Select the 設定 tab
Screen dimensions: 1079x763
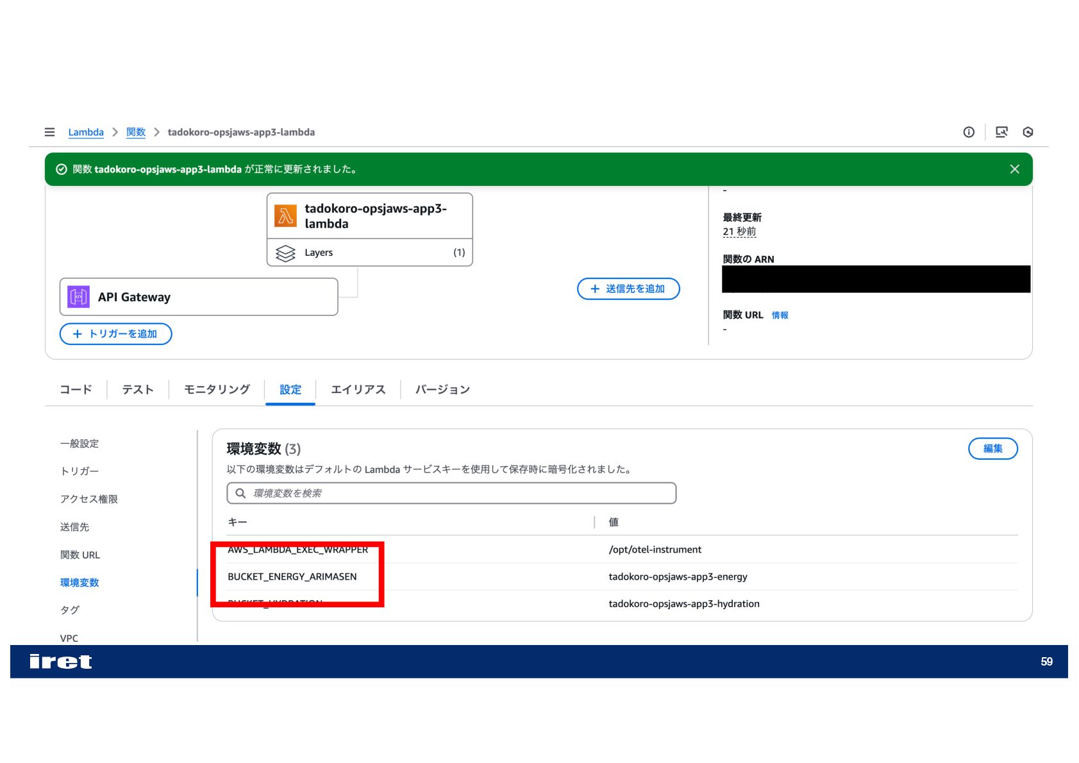point(290,389)
